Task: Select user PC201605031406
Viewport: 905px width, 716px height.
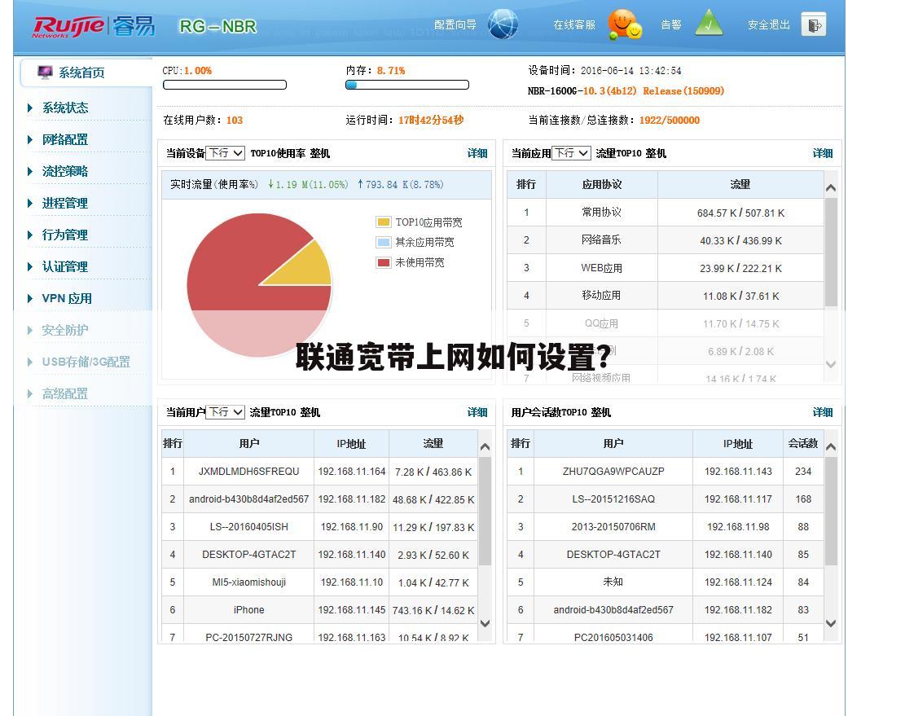Action: click(613, 638)
